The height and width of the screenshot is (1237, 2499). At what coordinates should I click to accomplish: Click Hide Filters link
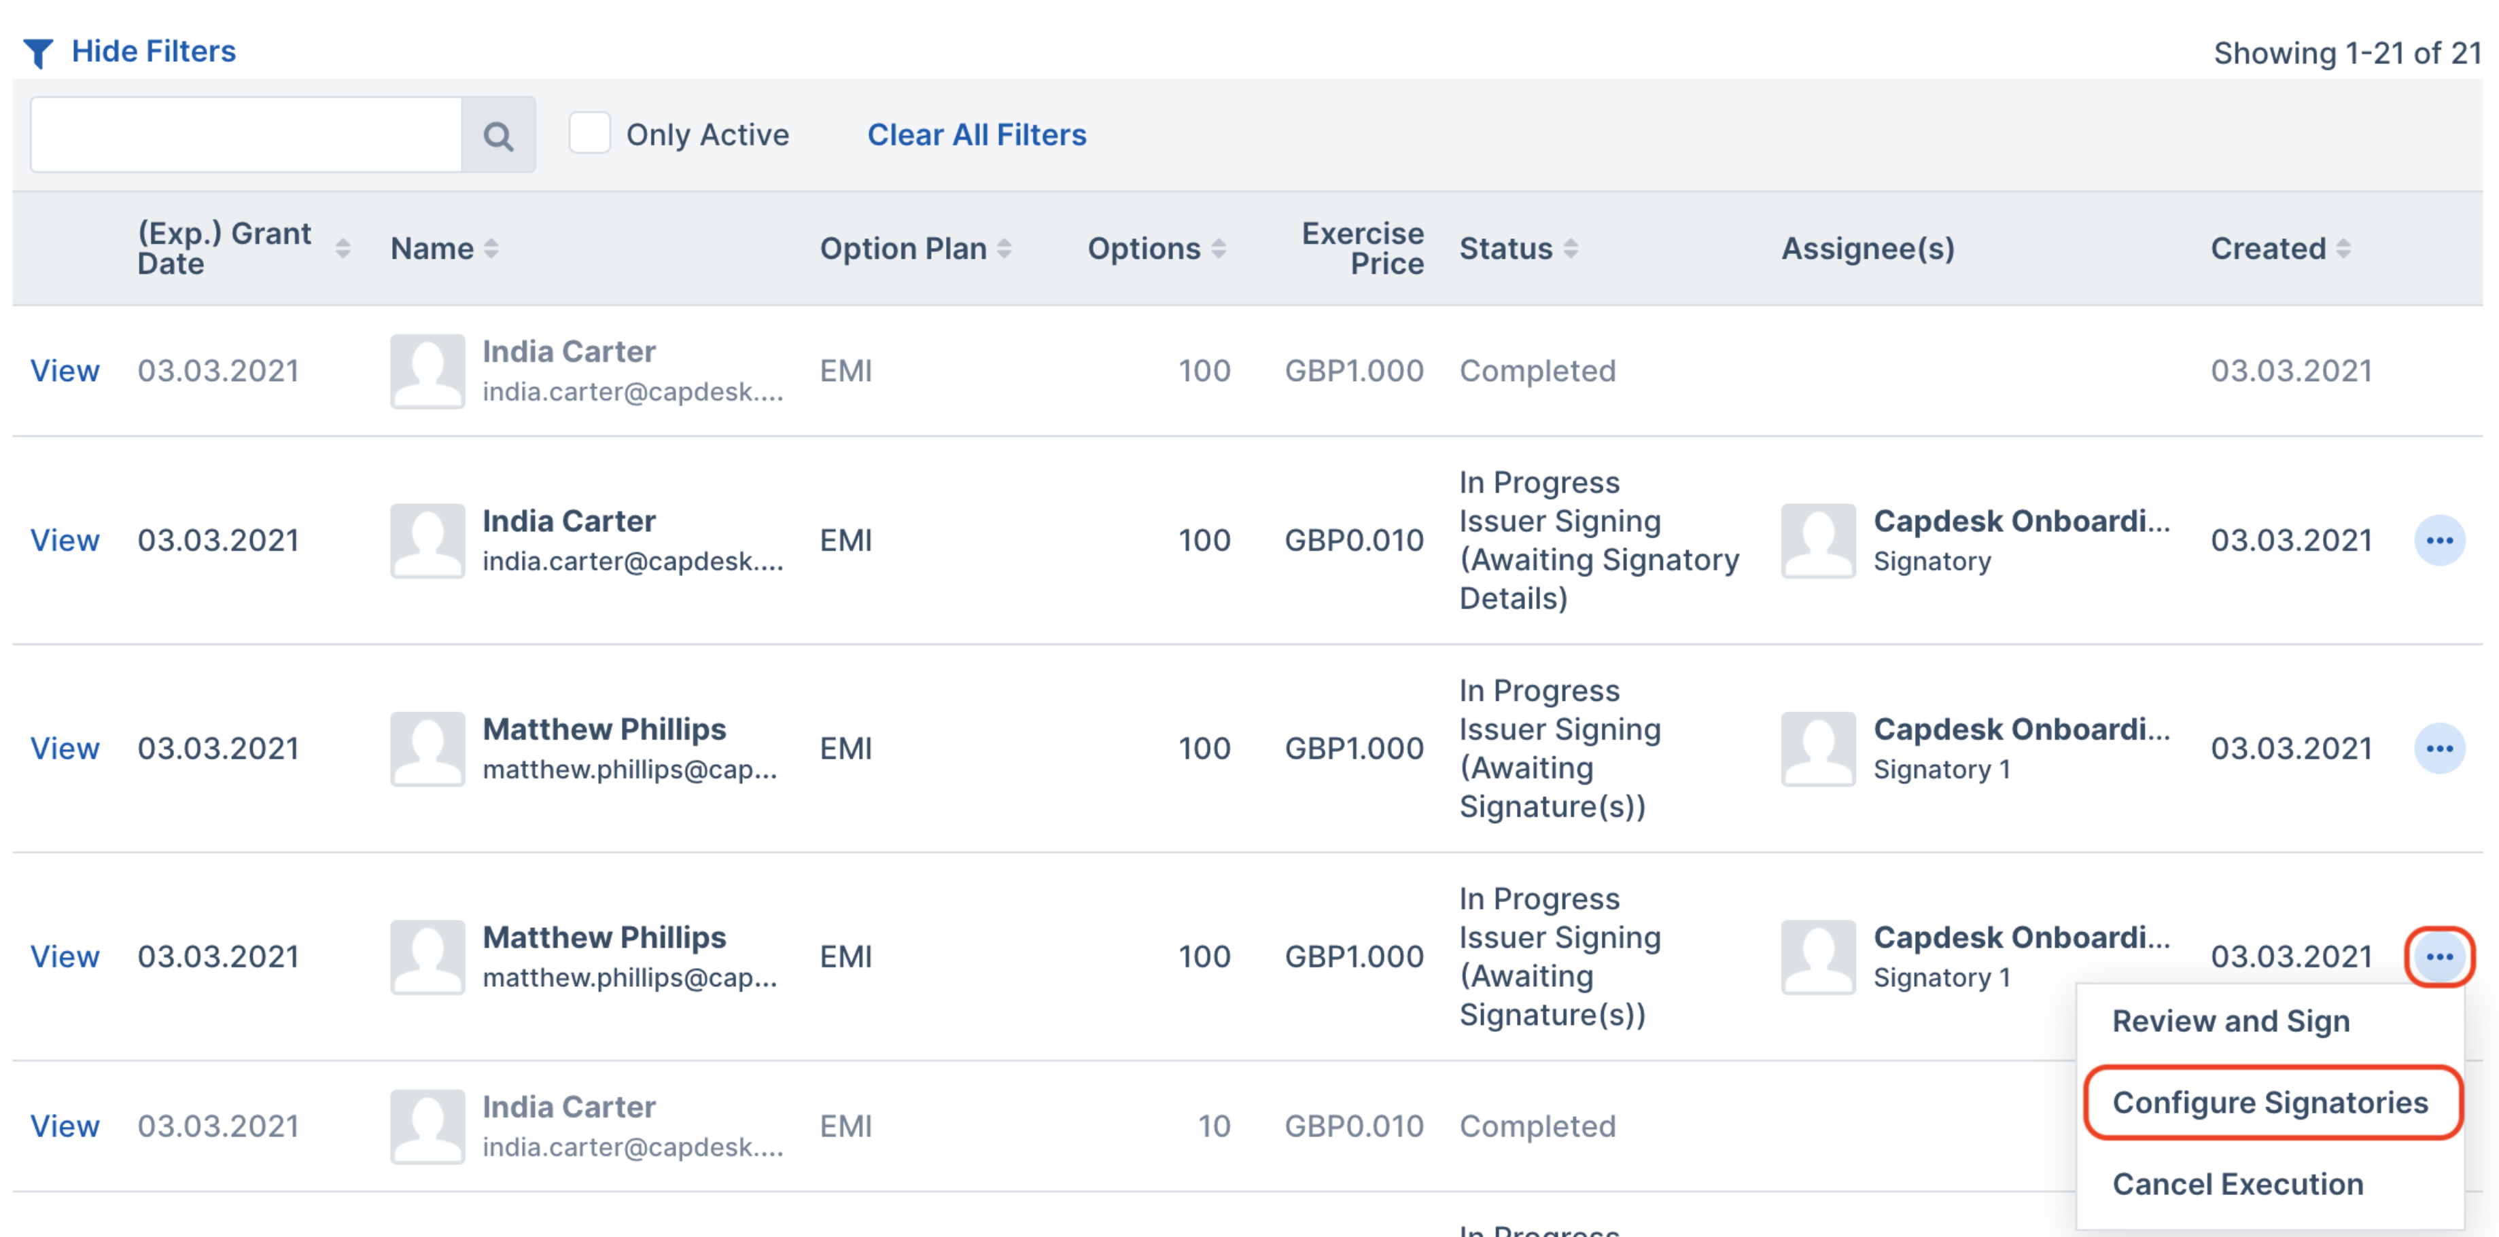[x=154, y=50]
